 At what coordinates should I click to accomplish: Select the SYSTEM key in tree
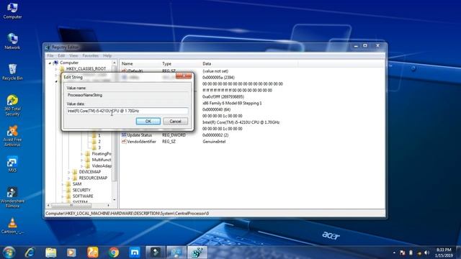click(80, 202)
